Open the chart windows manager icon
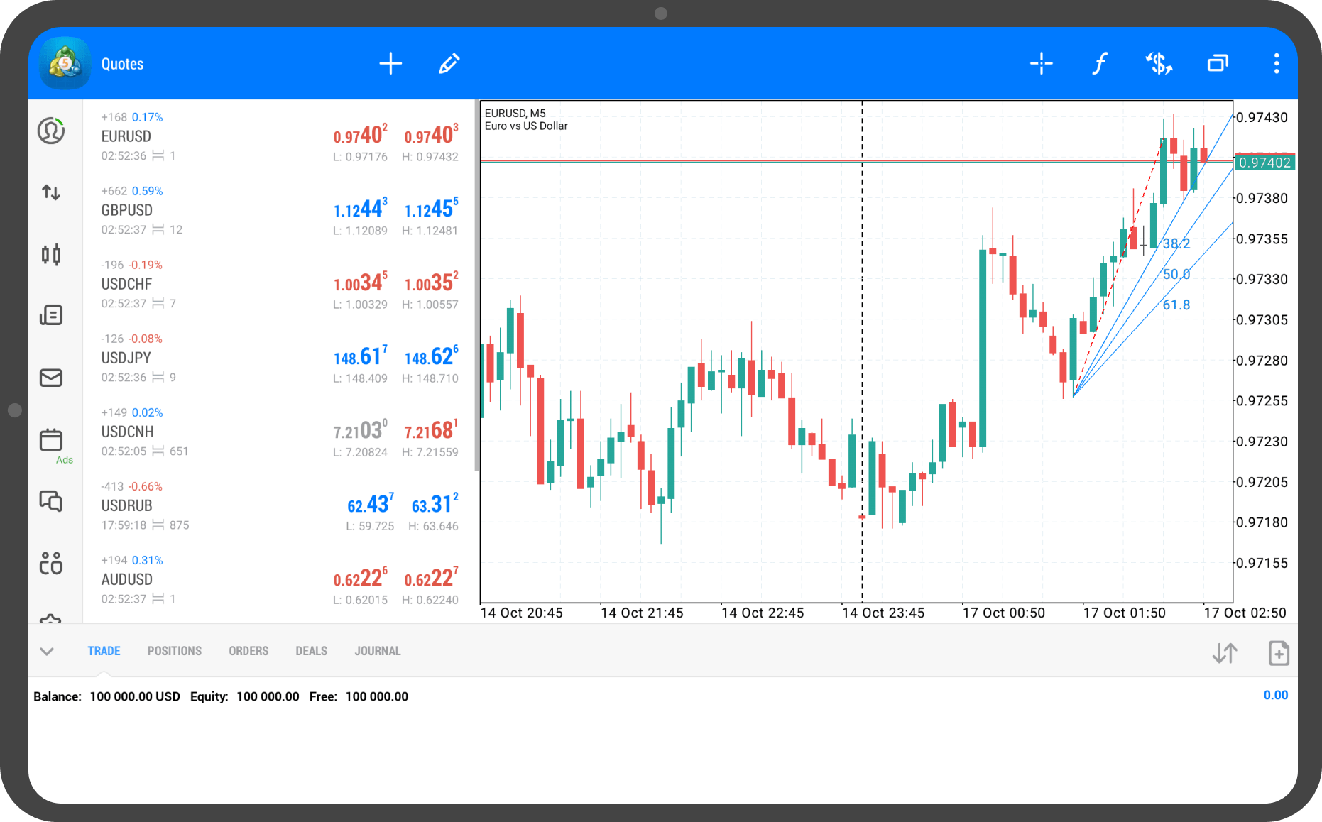Viewport: 1322px width, 822px height. point(1217,63)
